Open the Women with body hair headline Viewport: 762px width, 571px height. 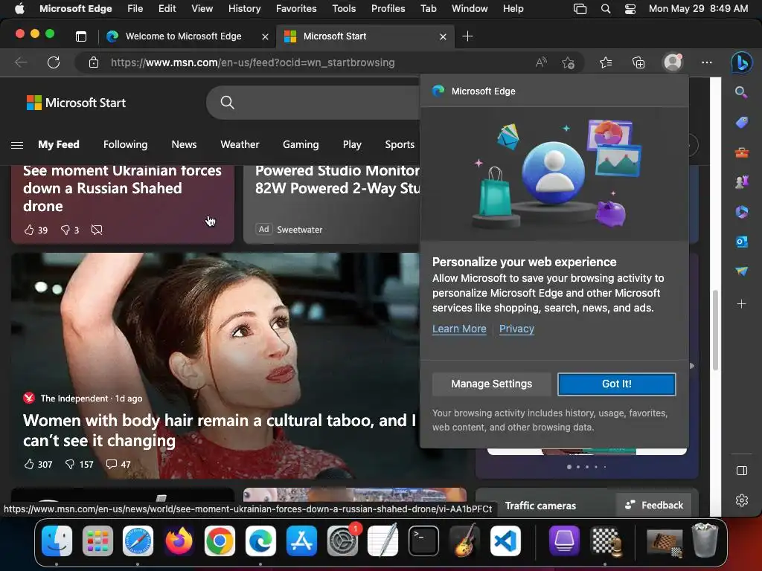click(220, 430)
